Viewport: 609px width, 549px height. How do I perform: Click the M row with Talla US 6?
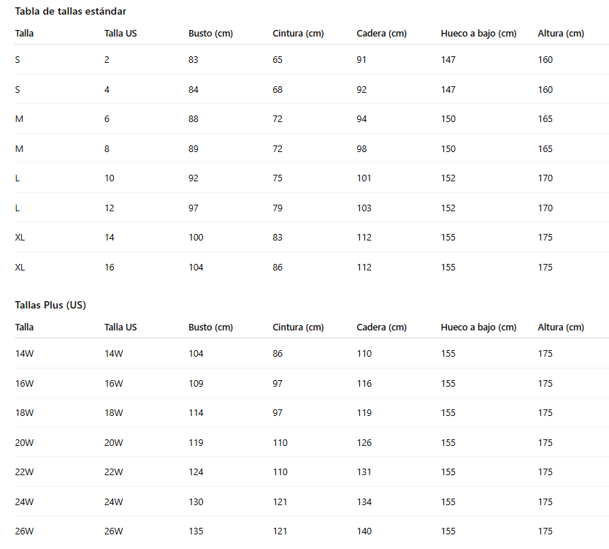pyautogui.click(x=312, y=118)
